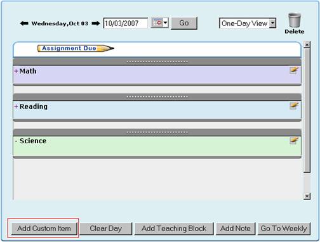The width and height of the screenshot is (320, 242).
Task: Edit the Science block note icon
Action: point(294,141)
